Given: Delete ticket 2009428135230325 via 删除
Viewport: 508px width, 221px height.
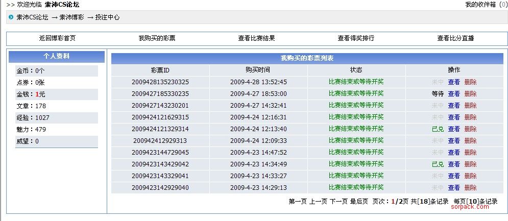Looking at the screenshot, I should coord(470,82).
